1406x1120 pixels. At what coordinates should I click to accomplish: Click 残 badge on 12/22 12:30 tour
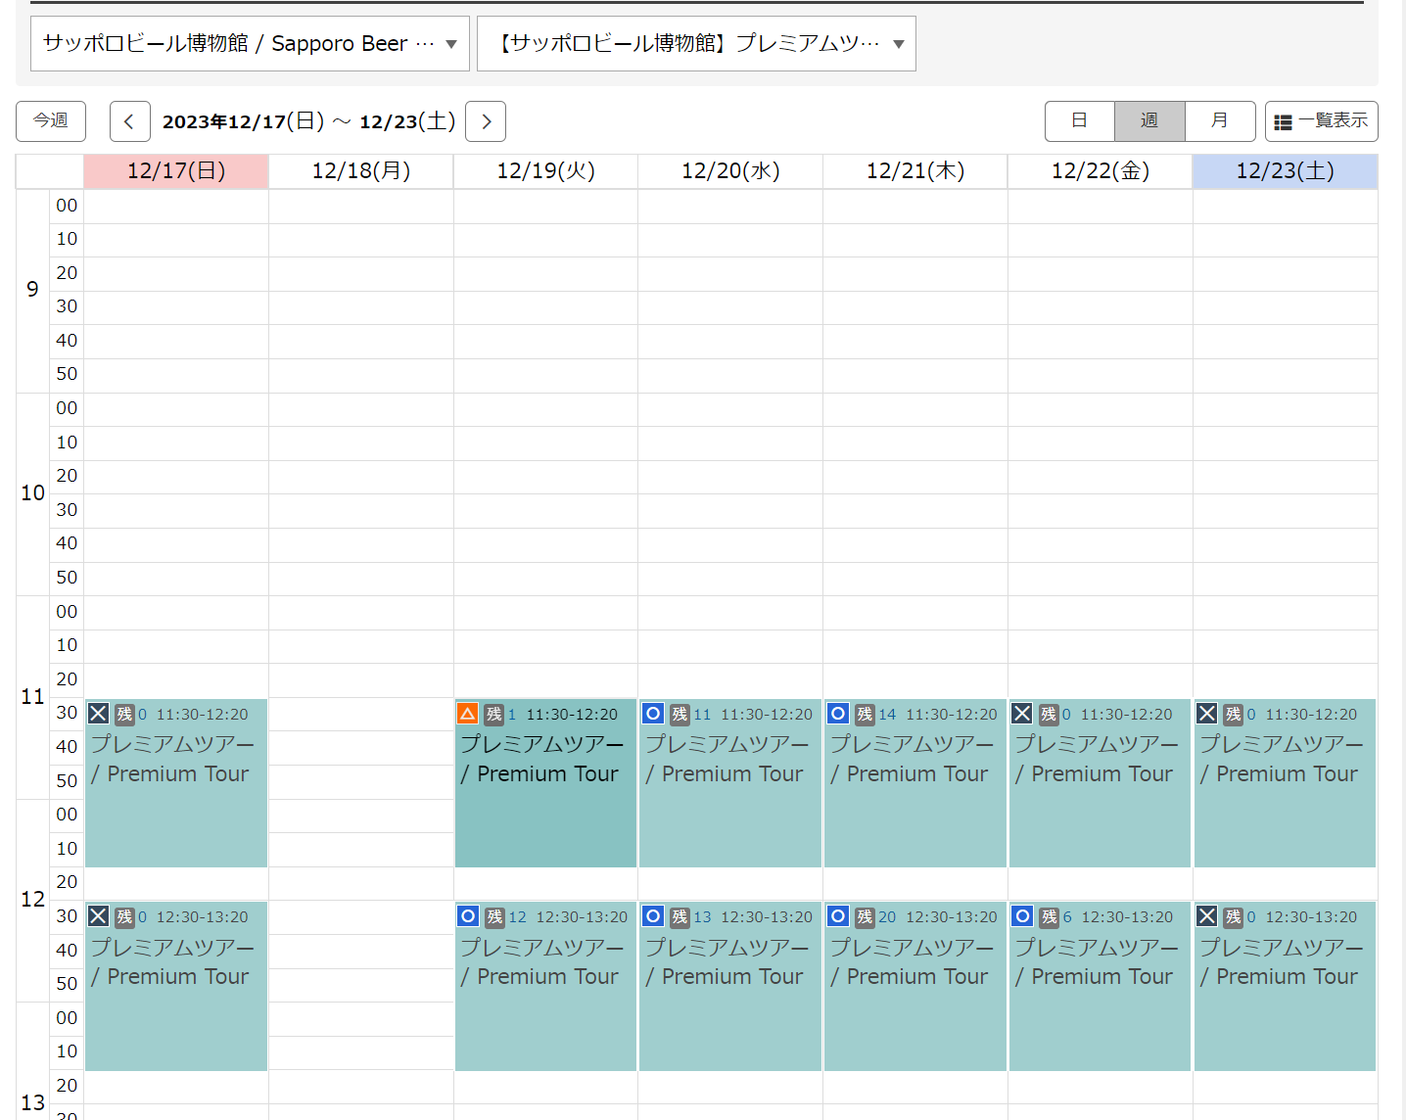point(1050,917)
